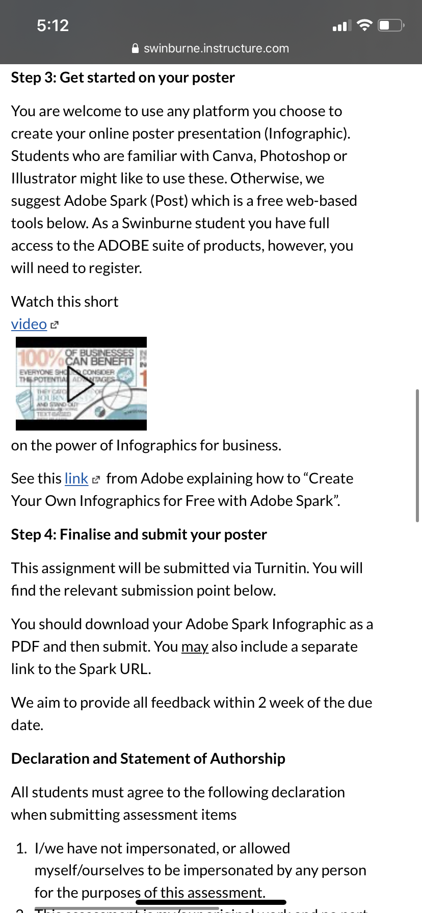The height and width of the screenshot is (913, 422).
Task: Click the page scrollbar on right edge
Action: click(x=417, y=455)
